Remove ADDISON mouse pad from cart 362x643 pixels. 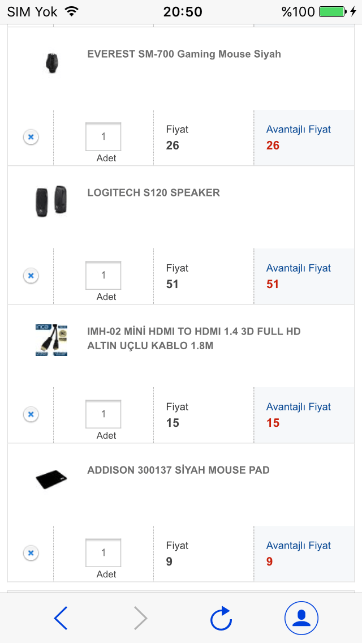pos(31,553)
